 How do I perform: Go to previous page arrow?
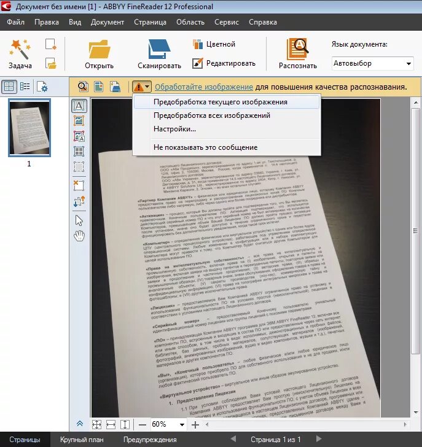[233, 439]
